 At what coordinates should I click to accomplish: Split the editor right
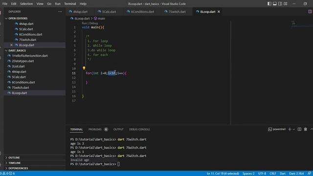coord(310,12)
